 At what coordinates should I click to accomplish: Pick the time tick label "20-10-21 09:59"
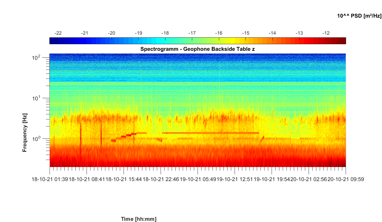tap(346, 179)
